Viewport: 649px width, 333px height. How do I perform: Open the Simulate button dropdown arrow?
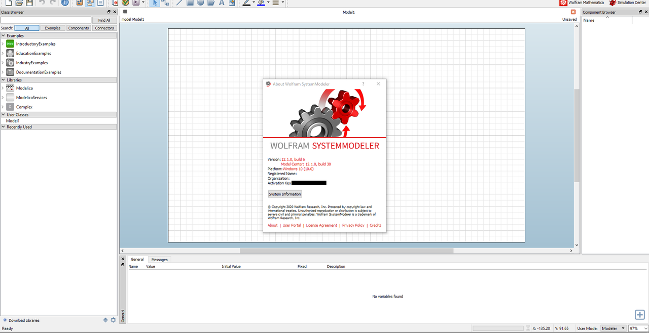click(143, 3)
